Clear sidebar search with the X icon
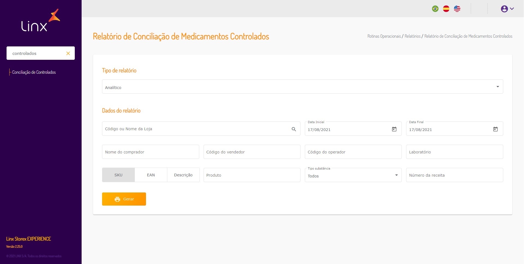Viewport: 524px width, 264px height. click(68, 53)
